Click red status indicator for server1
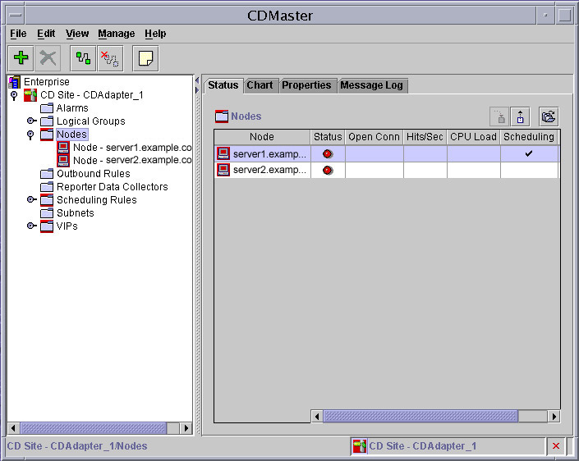The width and height of the screenshot is (579, 461). (x=328, y=153)
